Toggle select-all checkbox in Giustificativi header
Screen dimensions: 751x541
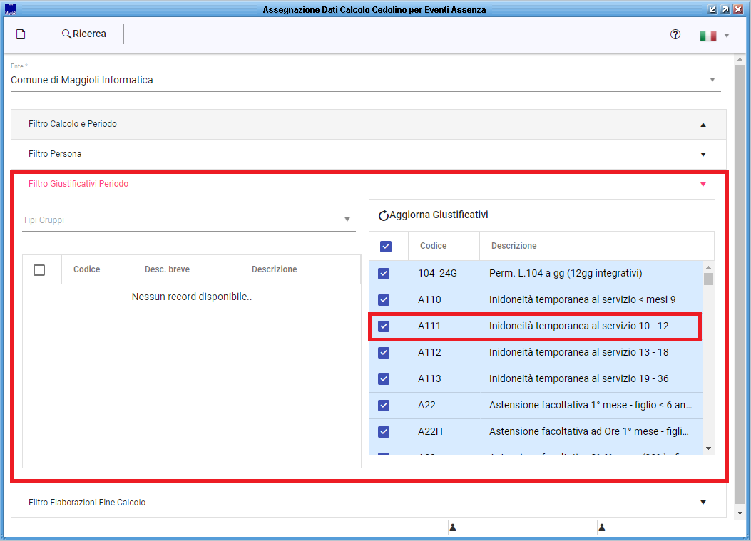(386, 246)
